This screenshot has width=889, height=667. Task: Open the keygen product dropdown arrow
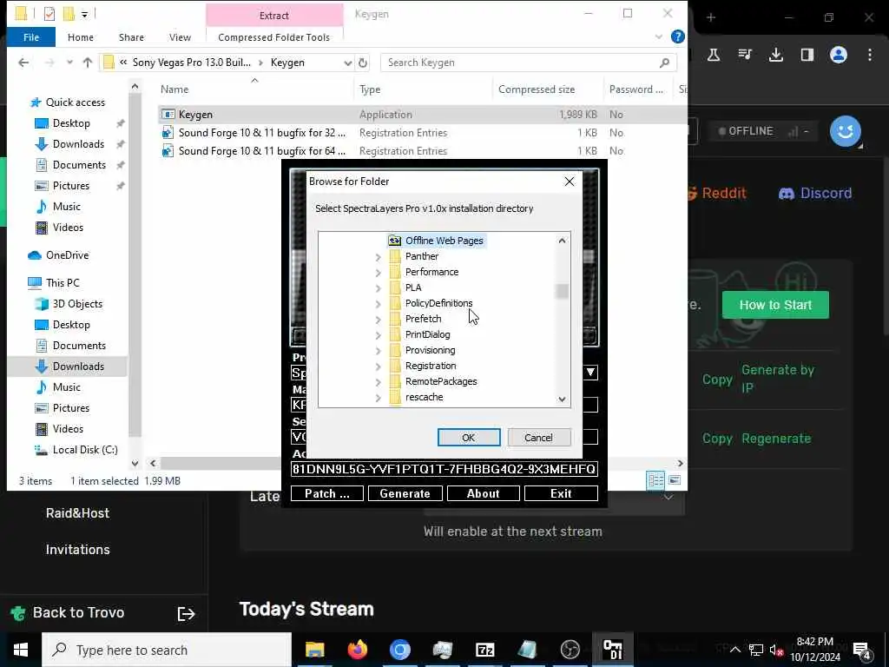[590, 372]
